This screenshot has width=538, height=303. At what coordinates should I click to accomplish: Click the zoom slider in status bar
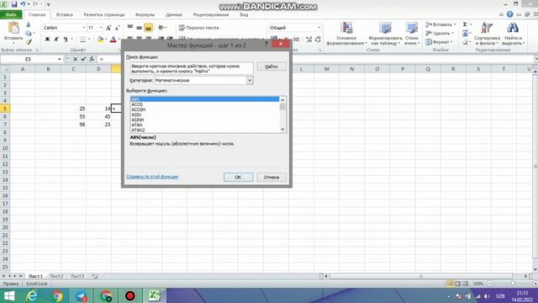[513, 284]
